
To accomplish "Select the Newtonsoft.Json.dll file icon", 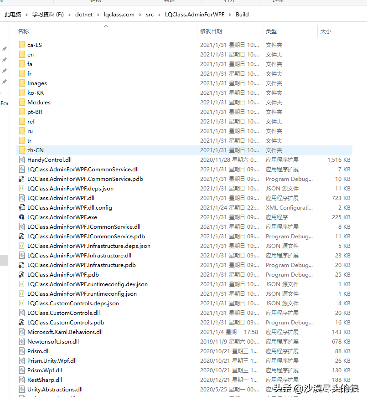I will tap(22, 342).
